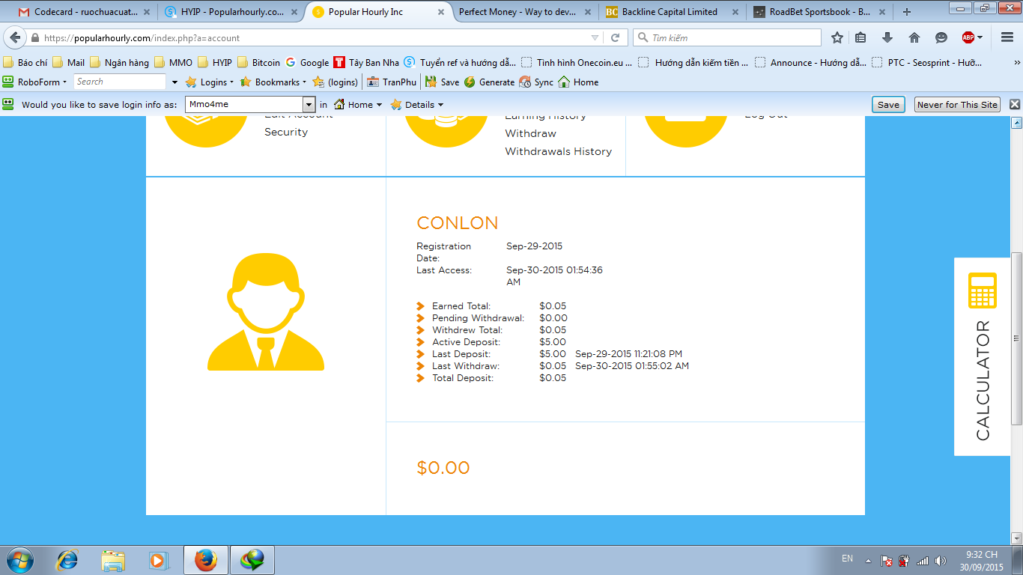Viewport: 1023px width, 575px height.
Task: Click the power plug tray icon
Action: coord(905,560)
